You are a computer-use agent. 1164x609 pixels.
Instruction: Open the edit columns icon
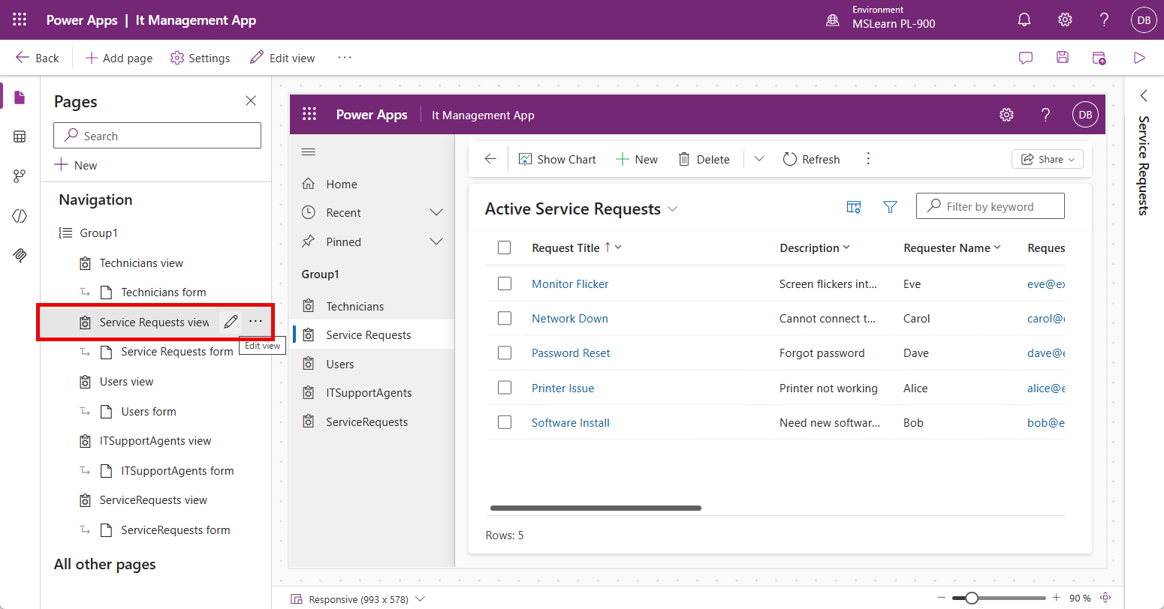tap(854, 207)
